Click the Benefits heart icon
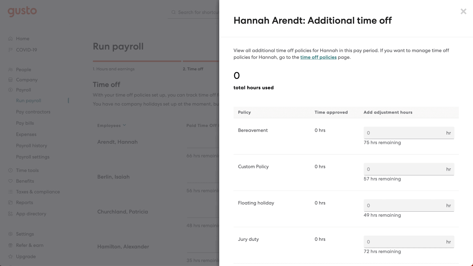Screen dimensions: 473x266 coord(11,181)
